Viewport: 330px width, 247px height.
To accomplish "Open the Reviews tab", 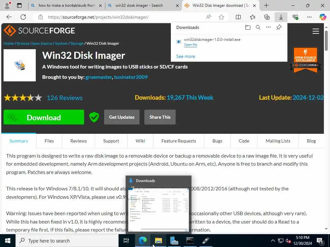I will [x=79, y=141].
